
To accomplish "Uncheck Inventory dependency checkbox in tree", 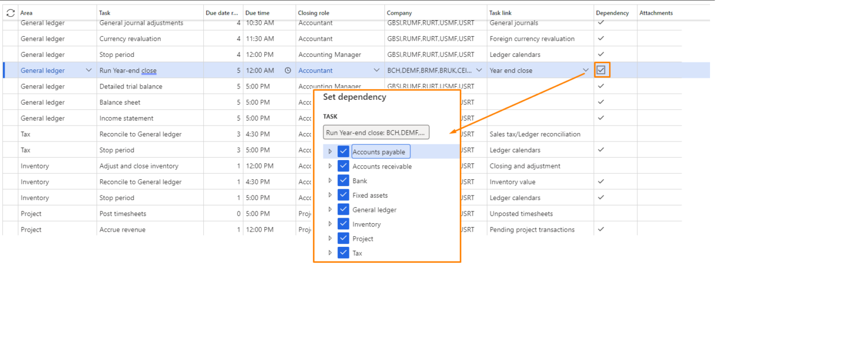I will 343,224.
